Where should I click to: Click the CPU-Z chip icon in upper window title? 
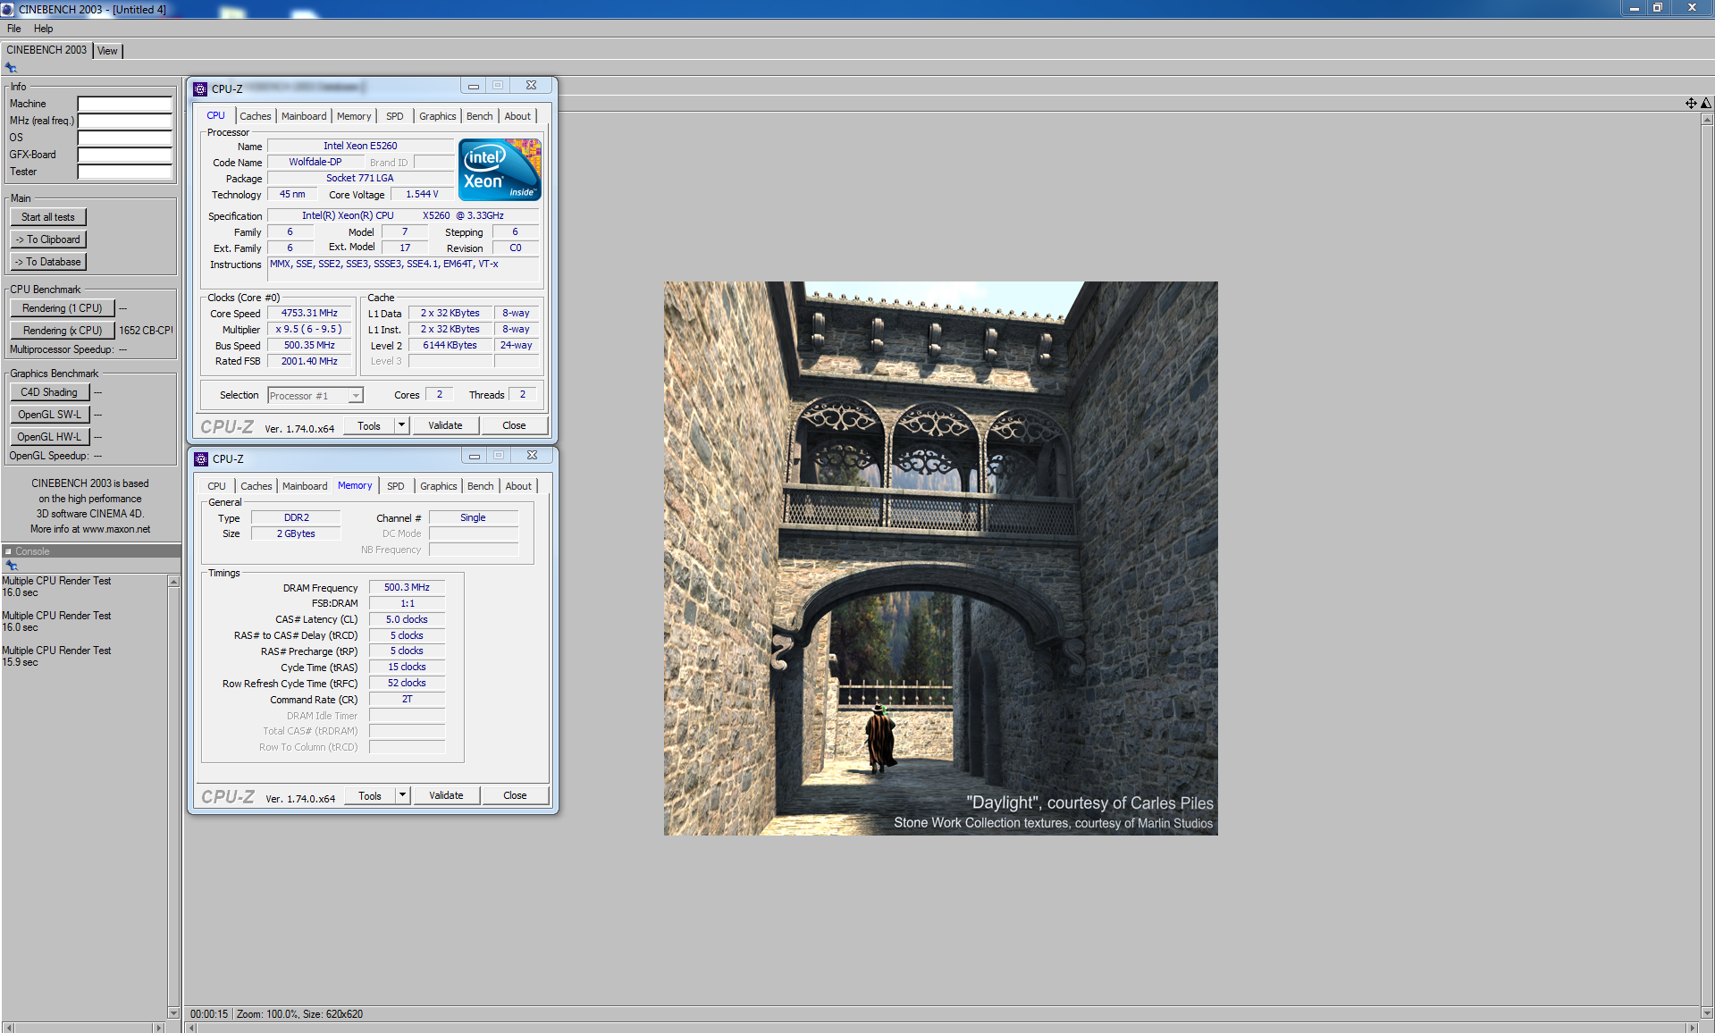point(200,88)
